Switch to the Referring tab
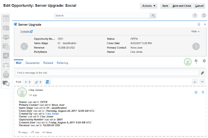Image resolution: width=208 pixels, height=138 pixels. 63,63
